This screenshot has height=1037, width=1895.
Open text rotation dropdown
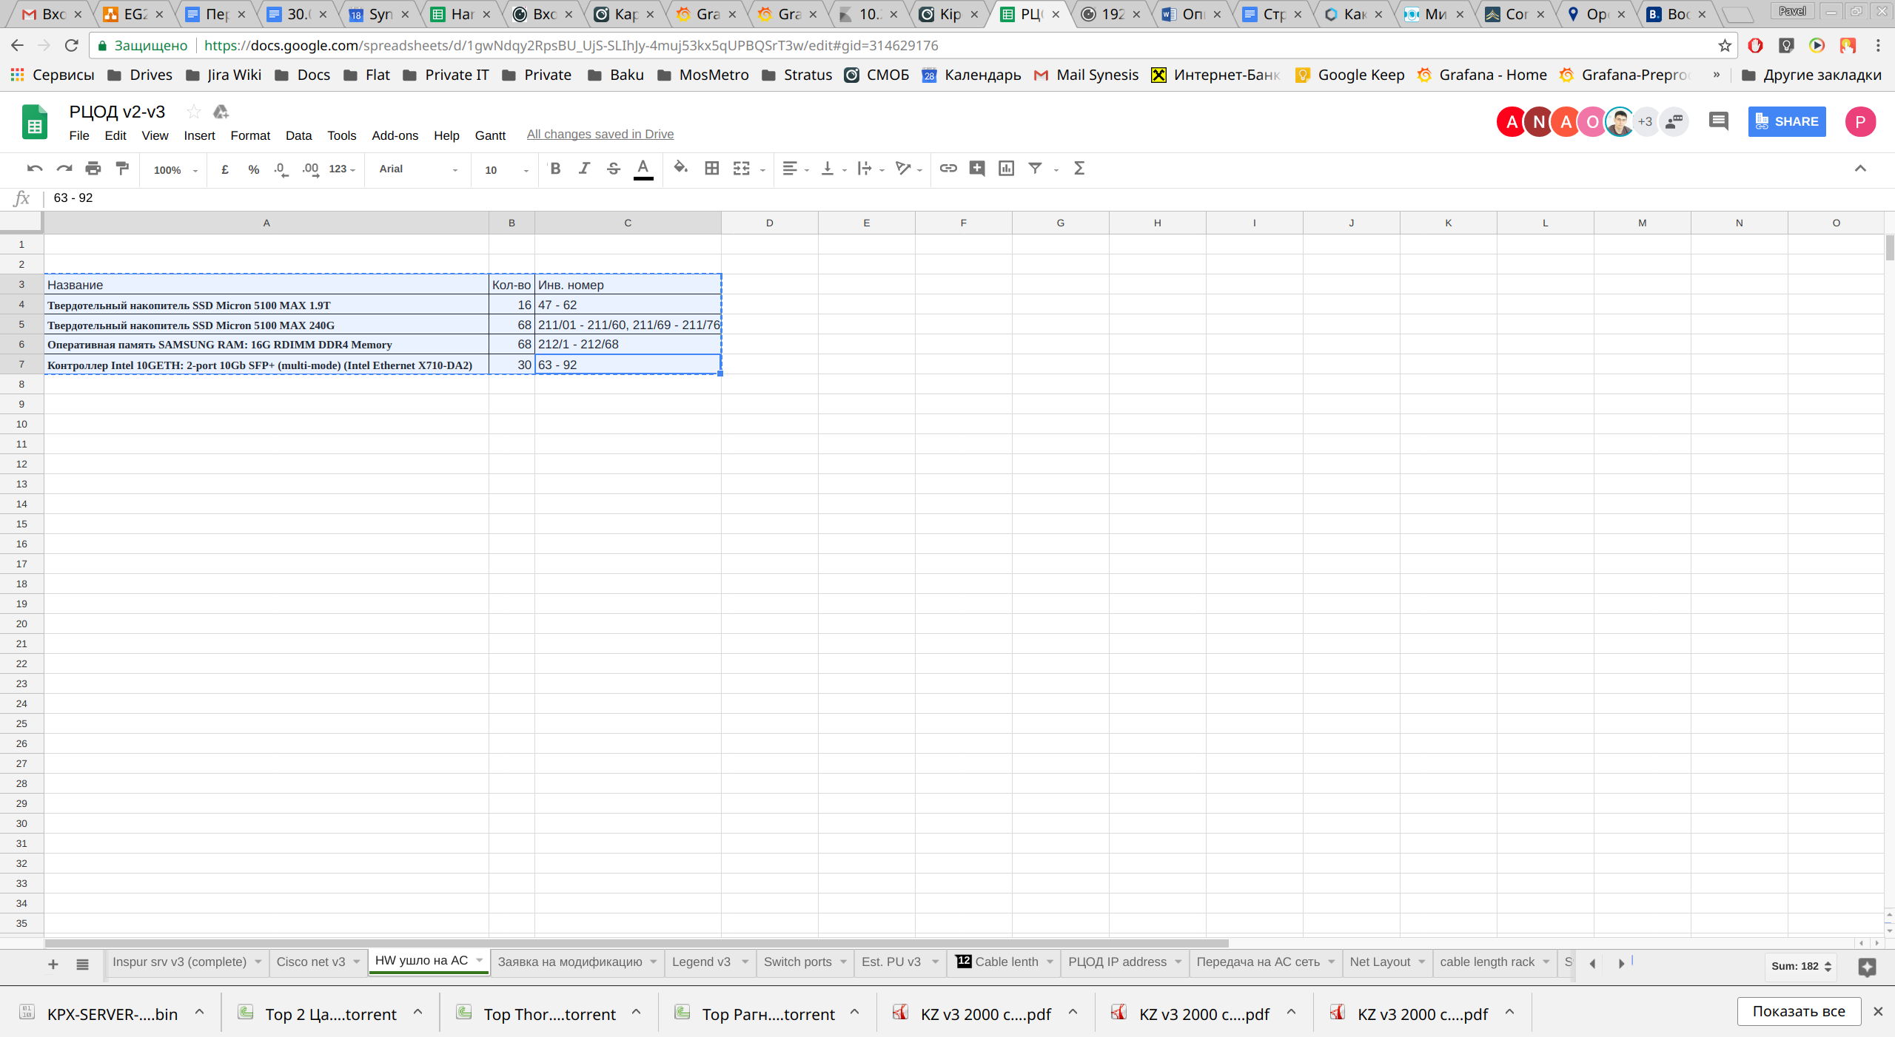tap(909, 169)
